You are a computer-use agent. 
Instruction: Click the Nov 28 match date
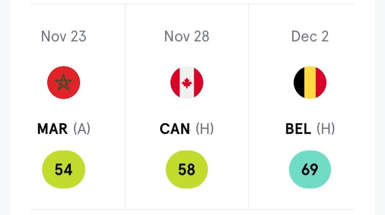pyautogui.click(x=187, y=36)
